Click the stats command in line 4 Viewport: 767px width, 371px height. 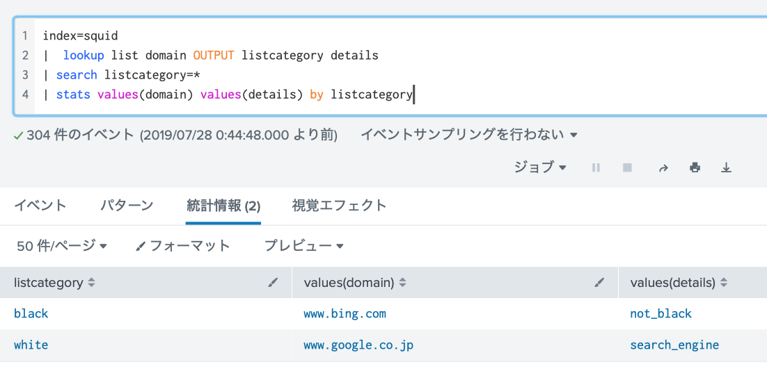click(73, 94)
